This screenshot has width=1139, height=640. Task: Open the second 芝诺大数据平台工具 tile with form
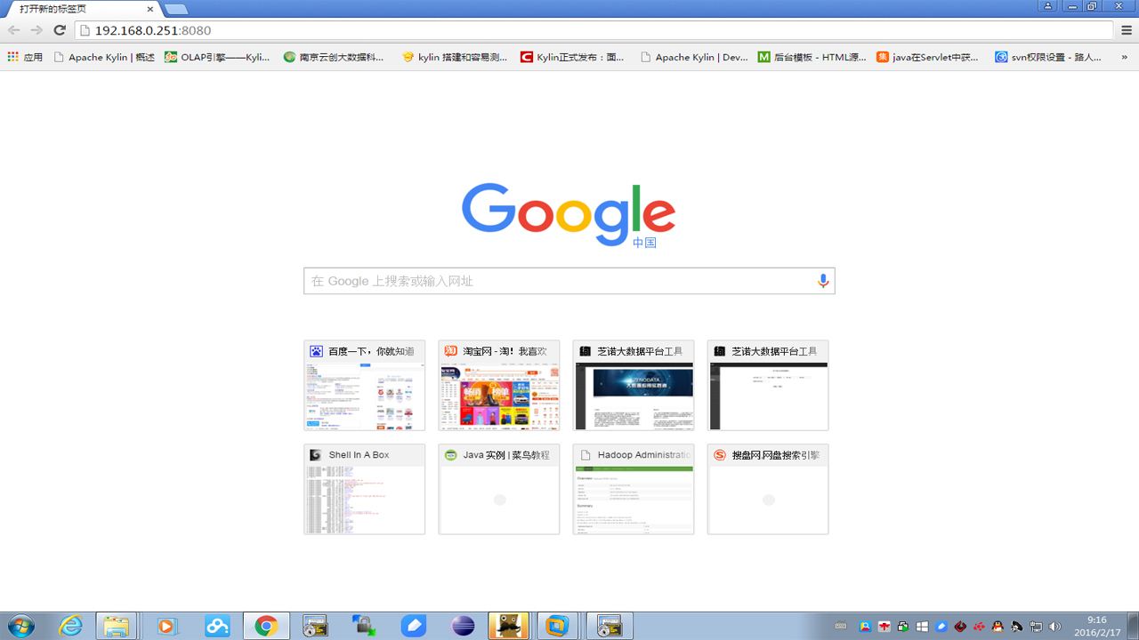[768, 385]
